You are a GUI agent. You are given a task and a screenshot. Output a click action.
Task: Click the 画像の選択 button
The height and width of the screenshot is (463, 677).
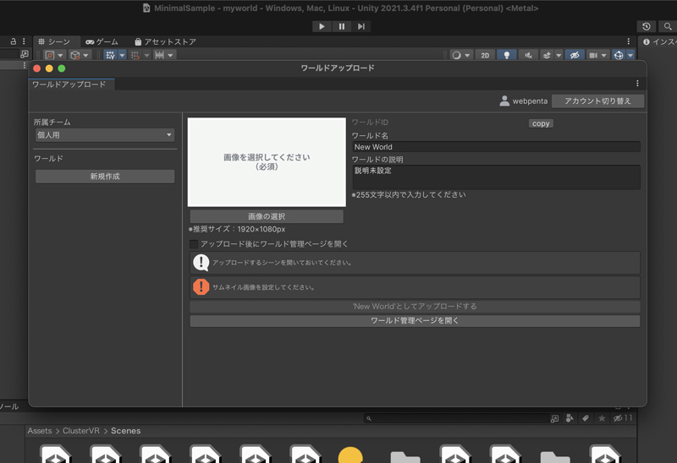pyautogui.click(x=267, y=216)
